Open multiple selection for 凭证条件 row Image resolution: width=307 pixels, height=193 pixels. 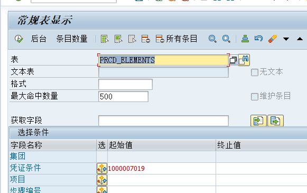pos(102,168)
